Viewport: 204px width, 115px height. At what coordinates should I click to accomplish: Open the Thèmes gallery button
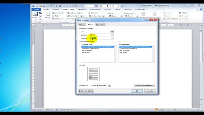tap(35, 16)
